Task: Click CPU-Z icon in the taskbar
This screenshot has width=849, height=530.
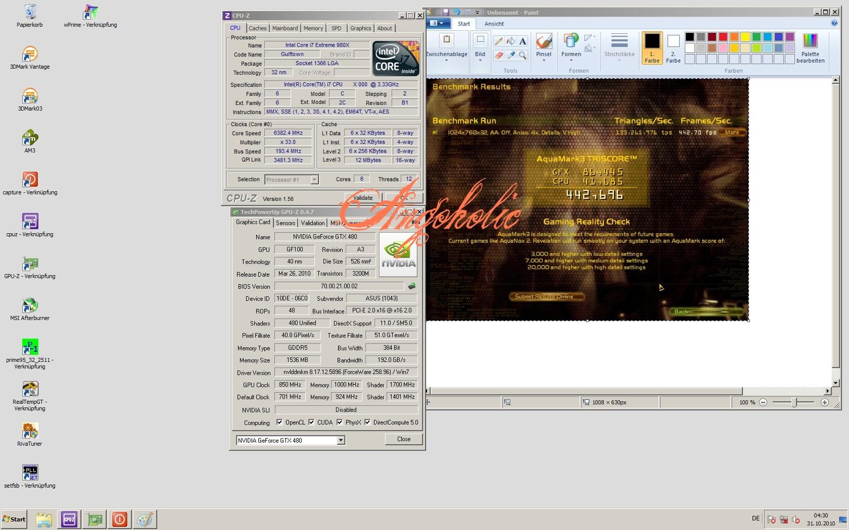Action: click(70, 519)
